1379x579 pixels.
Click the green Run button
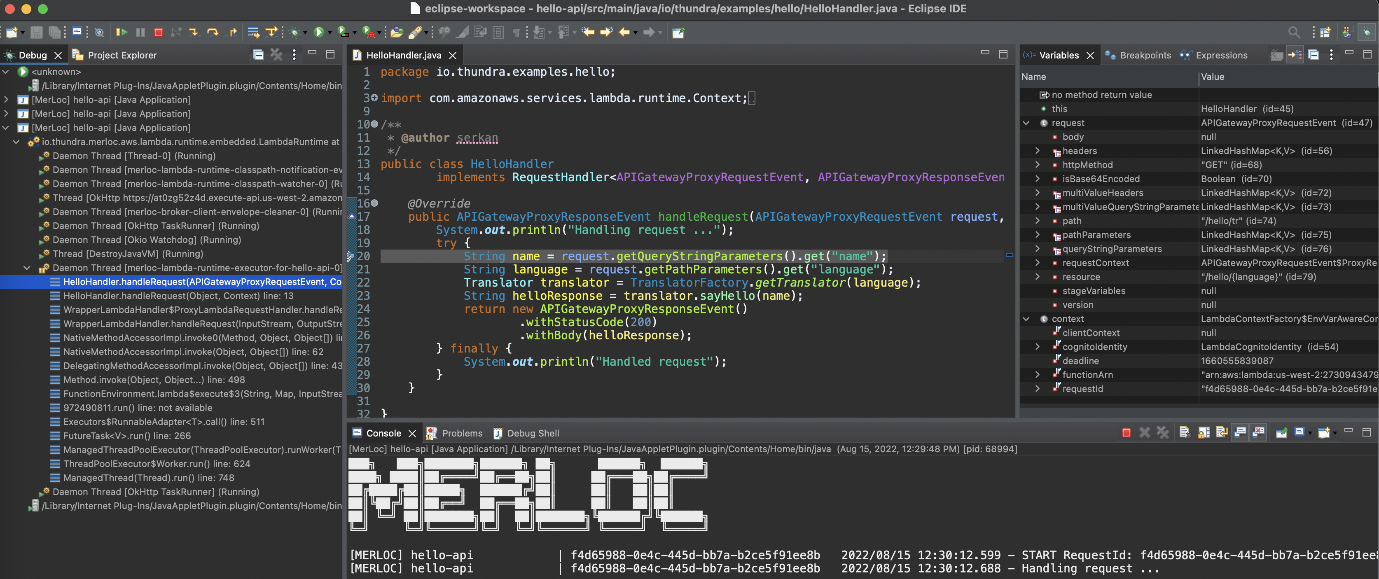tap(318, 33)
